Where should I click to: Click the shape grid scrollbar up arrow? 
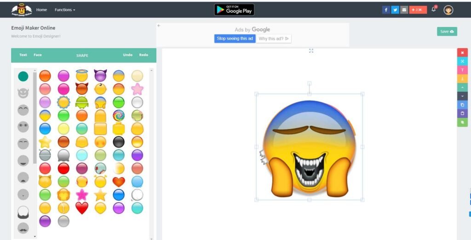point(151,70)
